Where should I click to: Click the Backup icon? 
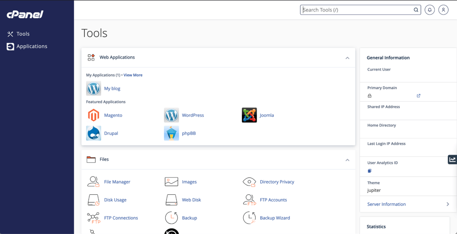coord(171,218)
